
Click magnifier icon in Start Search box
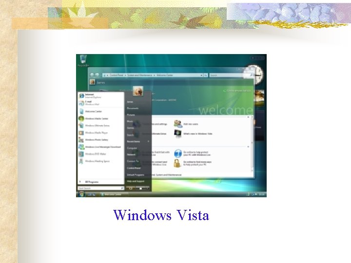(x=122, y=188)
